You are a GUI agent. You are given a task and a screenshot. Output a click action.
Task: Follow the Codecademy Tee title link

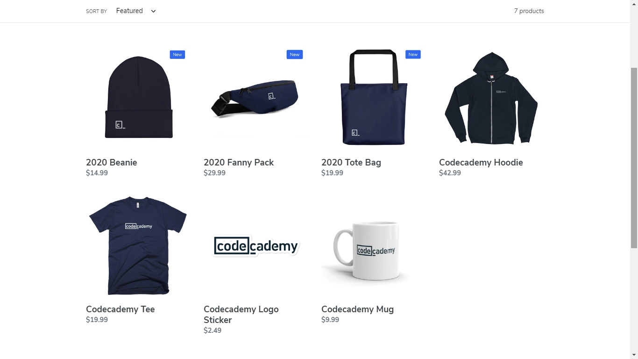click(121, 309)
